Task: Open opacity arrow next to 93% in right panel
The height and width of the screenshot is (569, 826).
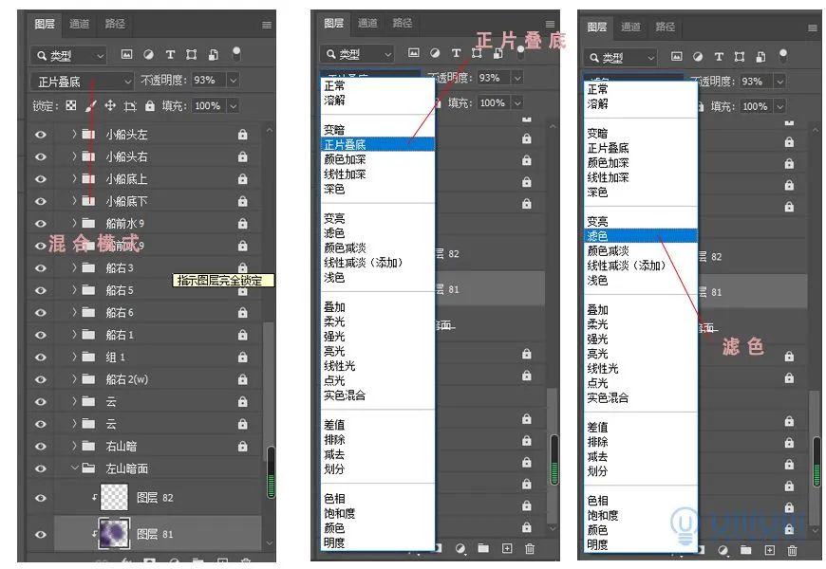Action: coord(779,82)
